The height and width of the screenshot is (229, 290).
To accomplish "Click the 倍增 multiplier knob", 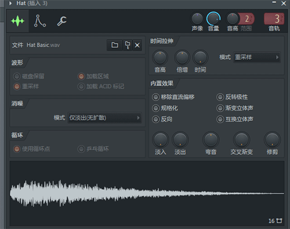I will click(x=182, y=58).
